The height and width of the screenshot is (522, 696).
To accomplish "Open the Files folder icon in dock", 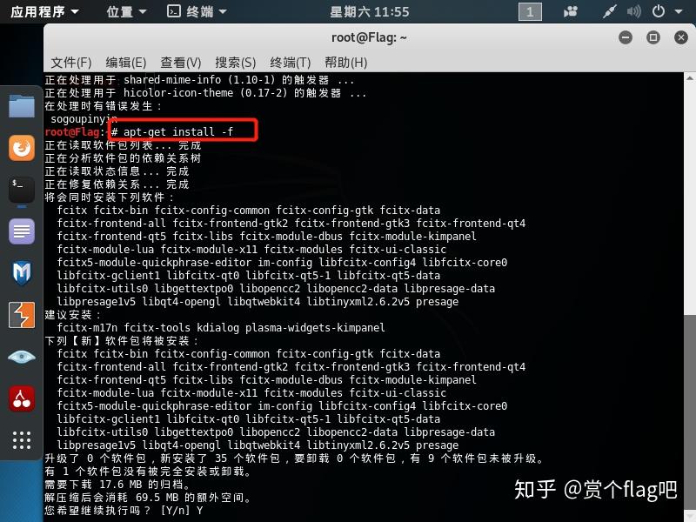I will [21, 106].
